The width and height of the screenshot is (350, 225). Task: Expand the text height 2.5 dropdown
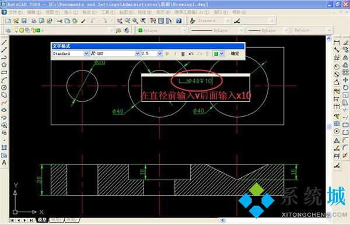pos(160,54)
